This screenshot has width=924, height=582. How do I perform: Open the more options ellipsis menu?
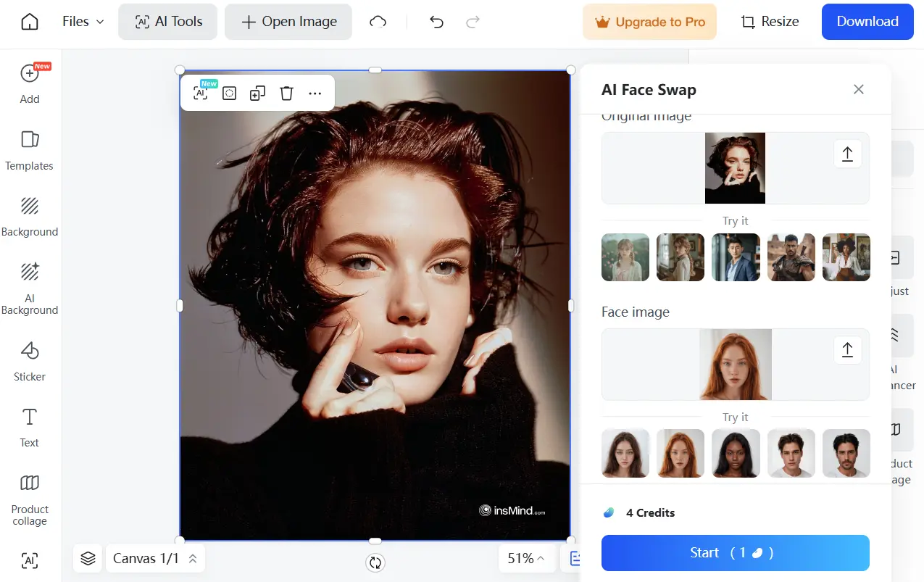pyautogui.click(x=315, y=93)
